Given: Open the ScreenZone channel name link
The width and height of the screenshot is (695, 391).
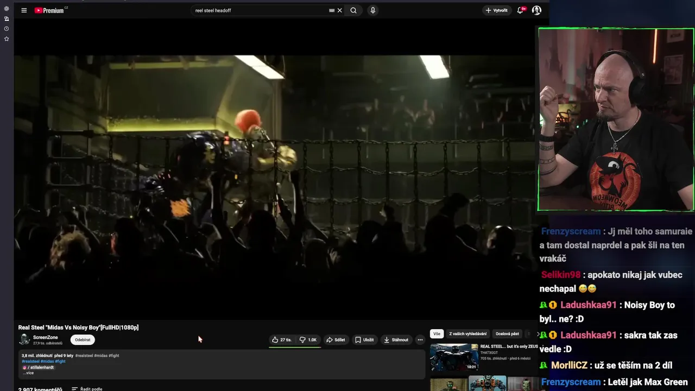Looking at the screenshot, I should (45, 337).
